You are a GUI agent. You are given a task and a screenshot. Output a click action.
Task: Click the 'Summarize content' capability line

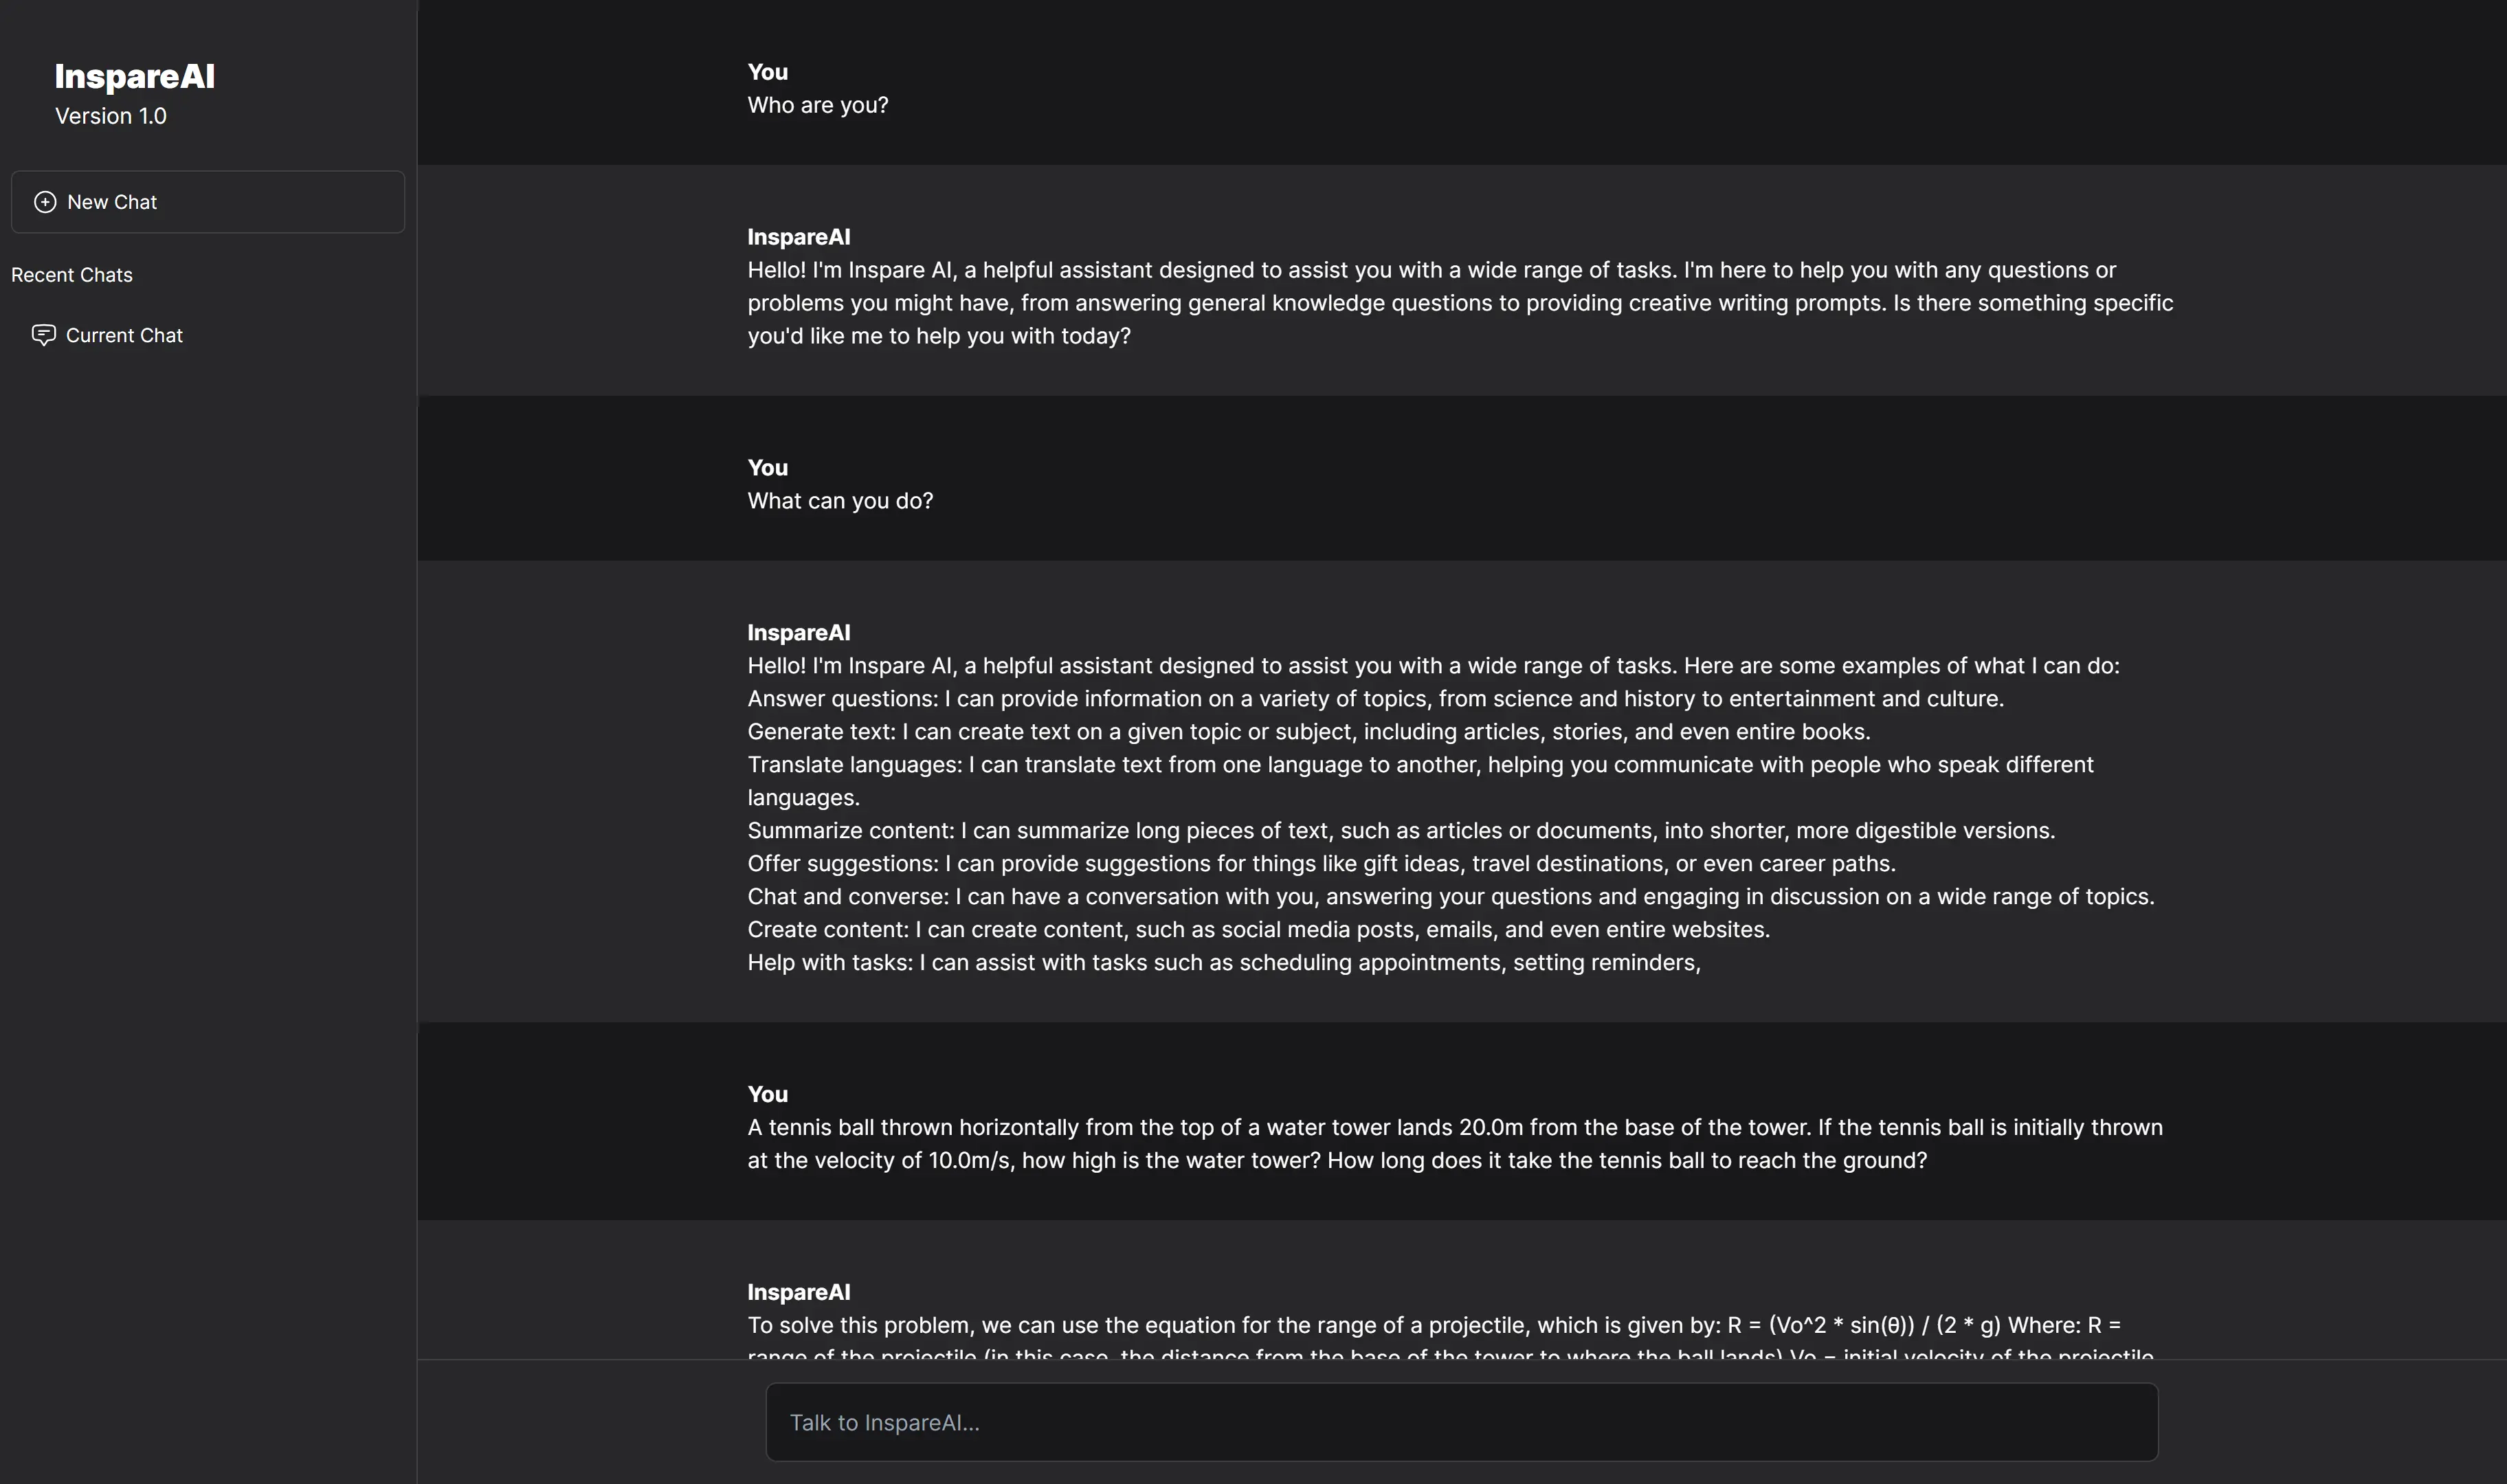coord(1400,831)
